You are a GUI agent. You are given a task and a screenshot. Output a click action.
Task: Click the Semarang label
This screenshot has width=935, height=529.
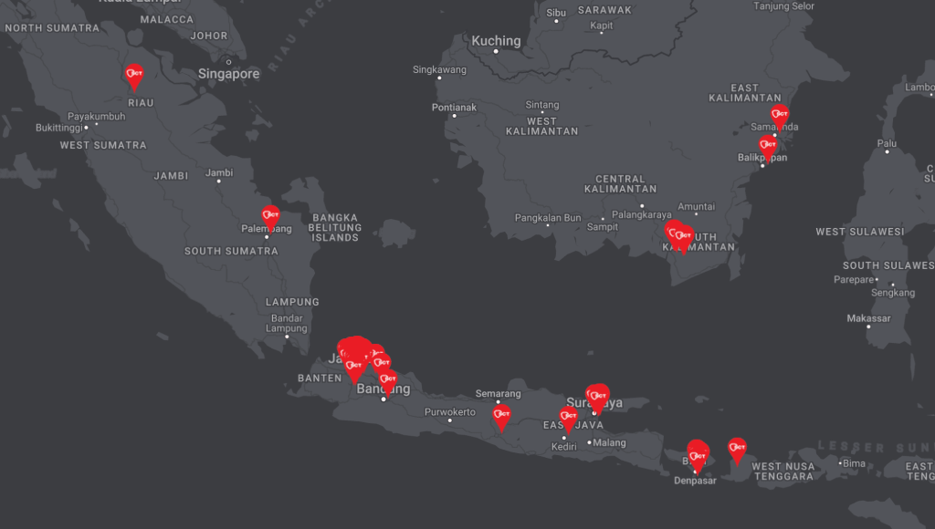498,394
